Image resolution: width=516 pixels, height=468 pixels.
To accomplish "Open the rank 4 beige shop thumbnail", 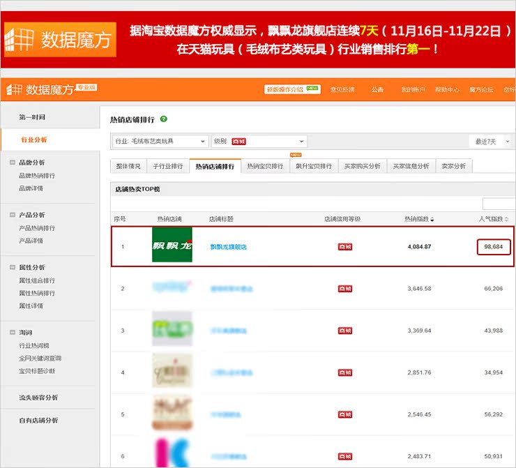I will [172, 370].
